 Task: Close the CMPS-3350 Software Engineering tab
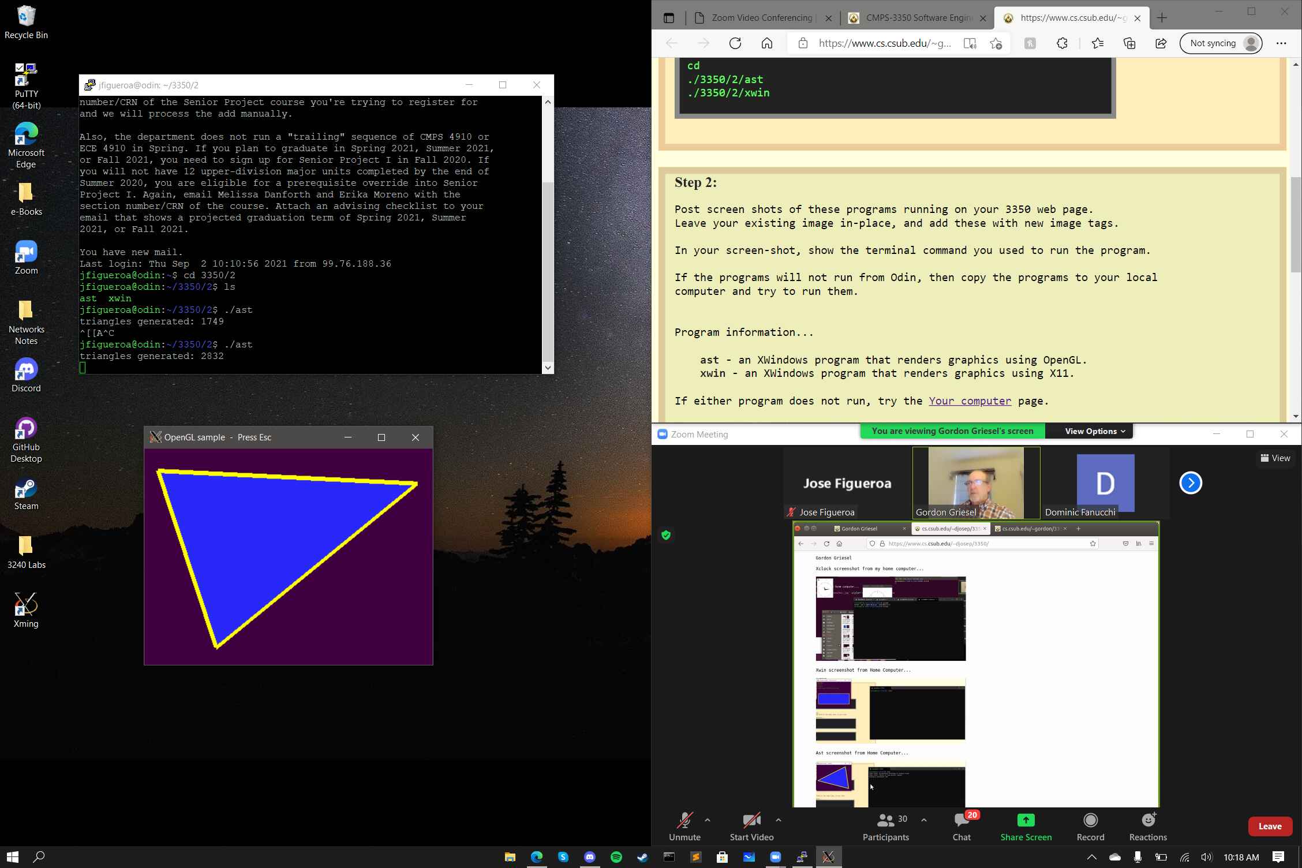983,18
